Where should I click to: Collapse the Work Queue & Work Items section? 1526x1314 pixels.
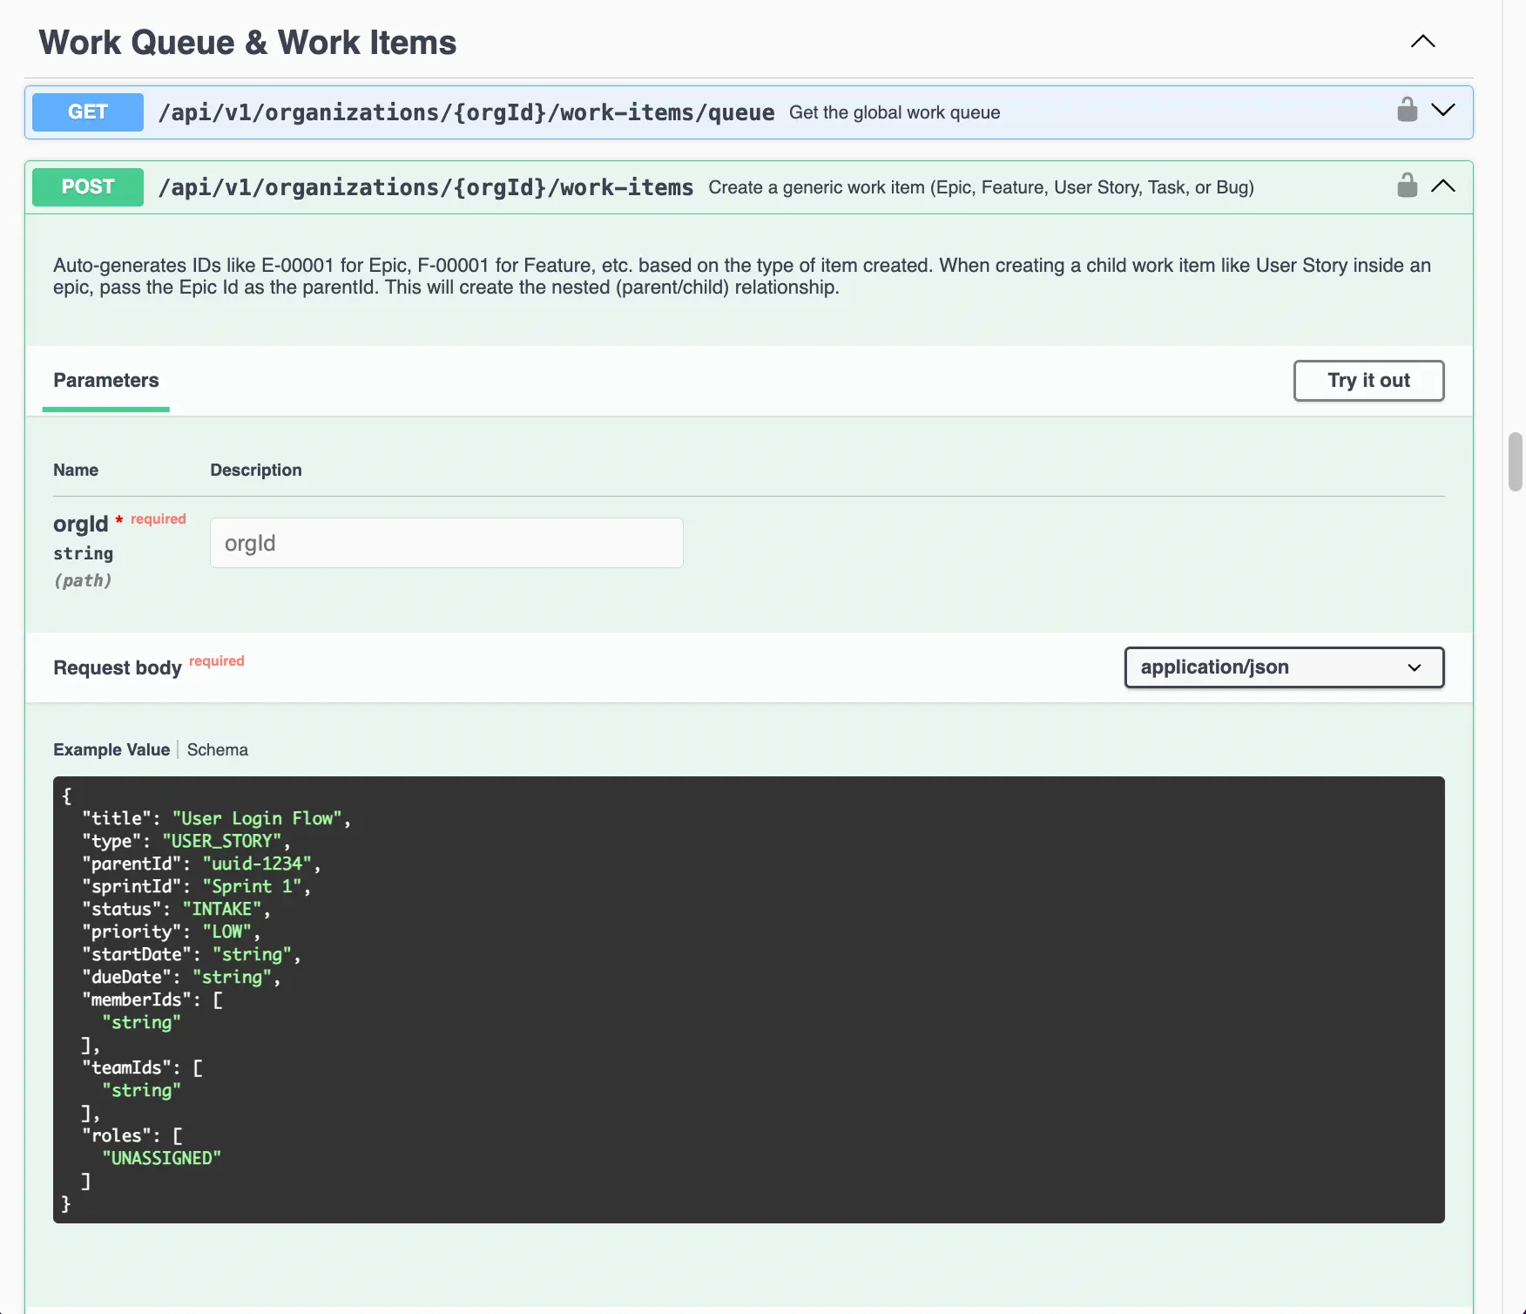tap(1423, 41)
